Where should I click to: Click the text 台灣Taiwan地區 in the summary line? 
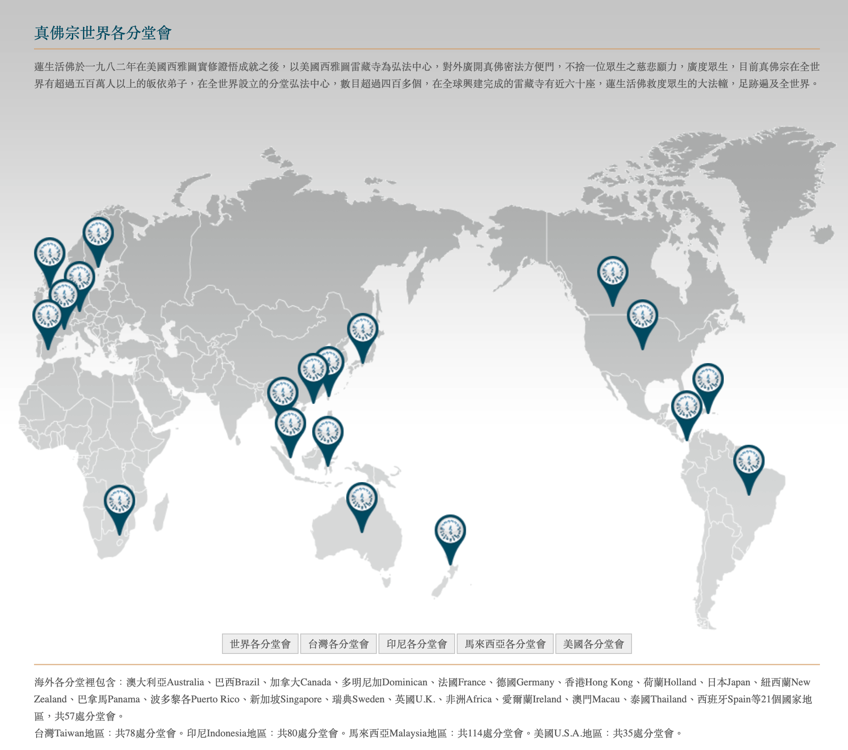click(x=69, y=733)
